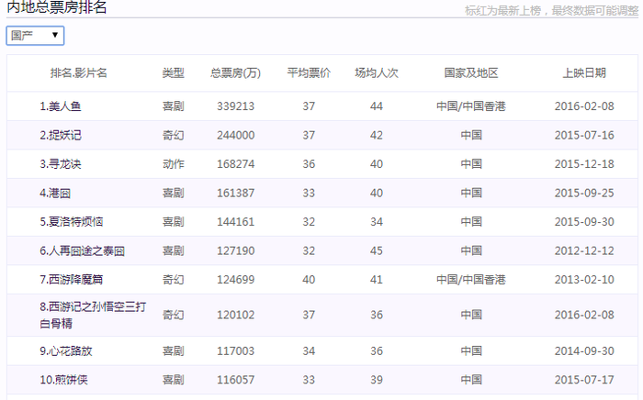
Task: Click release date 2015-12-18
Action: (584, 164)
